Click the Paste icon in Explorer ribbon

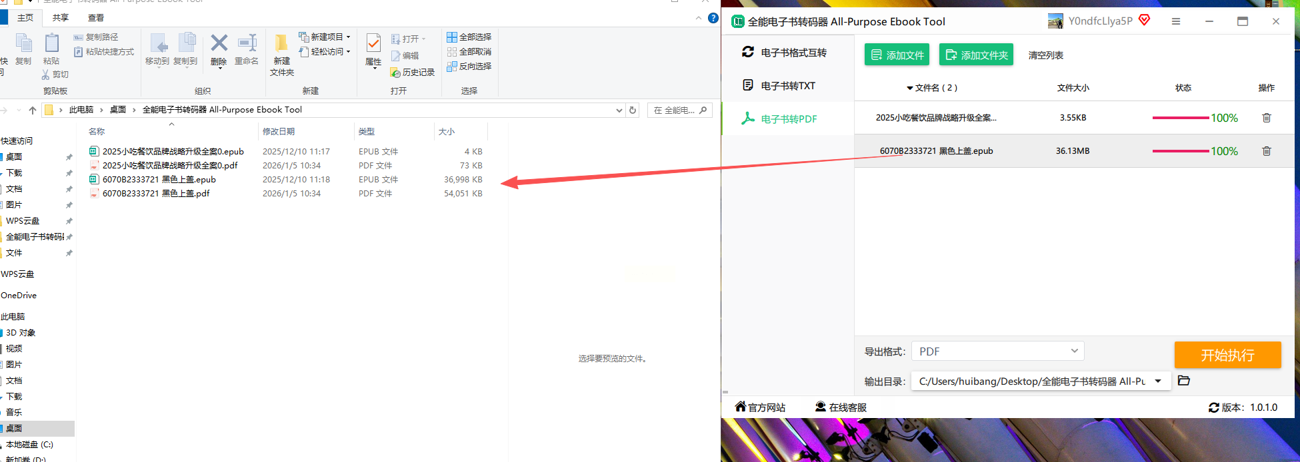point(51,44)
